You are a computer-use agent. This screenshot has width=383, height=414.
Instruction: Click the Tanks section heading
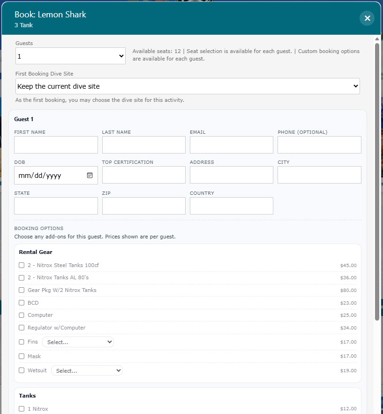pos(28,396)
